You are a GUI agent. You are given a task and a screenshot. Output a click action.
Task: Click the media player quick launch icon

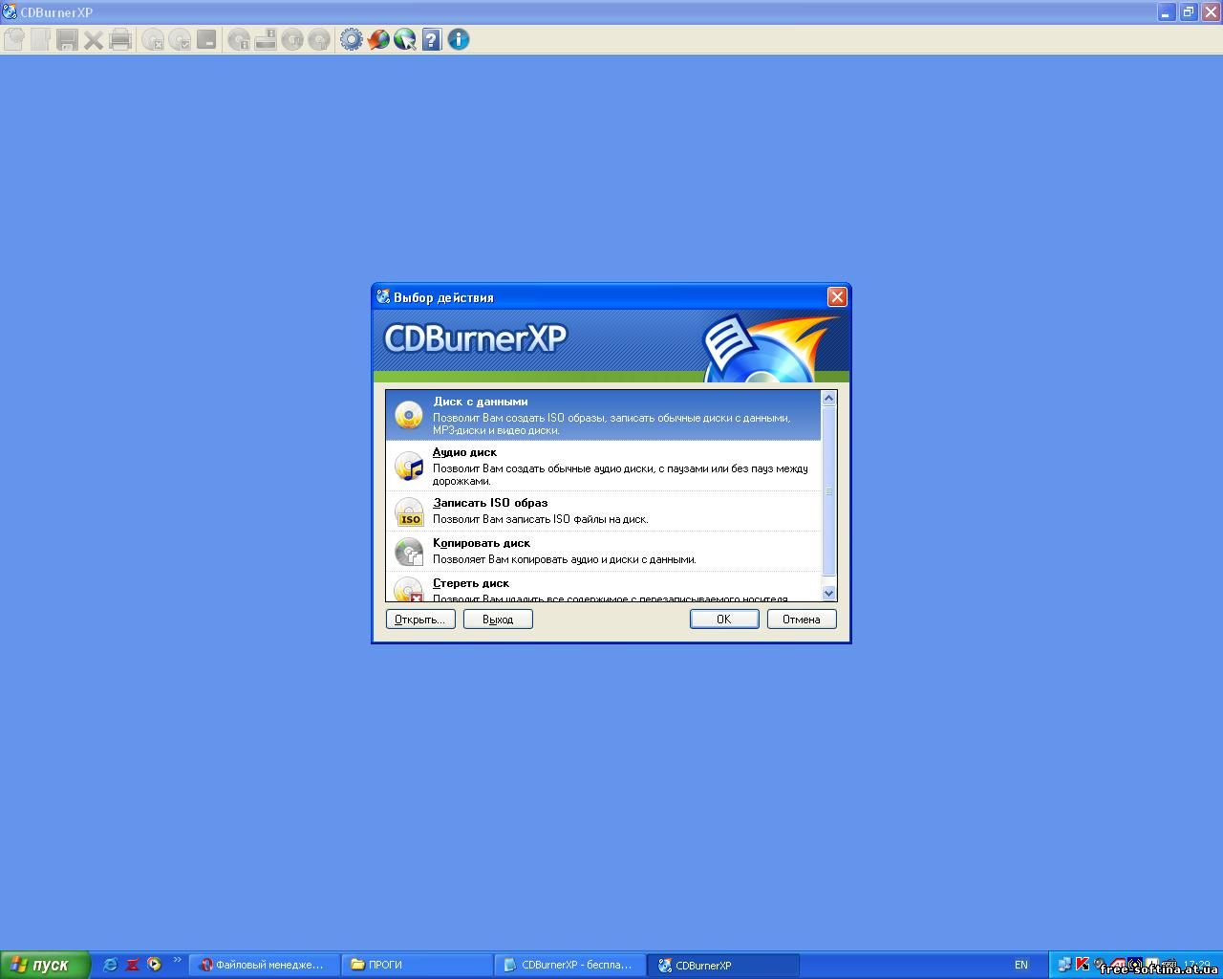pos(154,965)
